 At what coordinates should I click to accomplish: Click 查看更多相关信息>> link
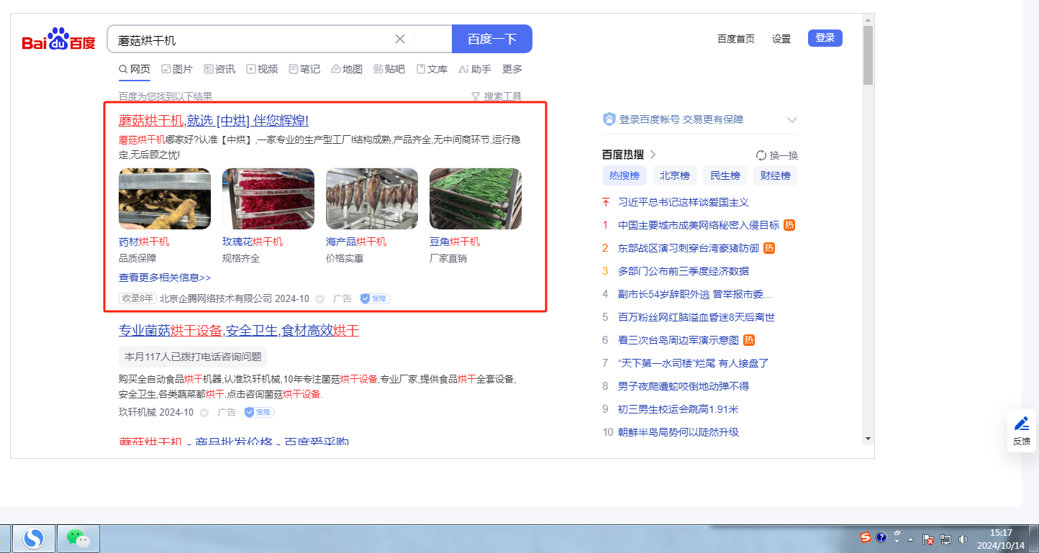pos(165,278)
